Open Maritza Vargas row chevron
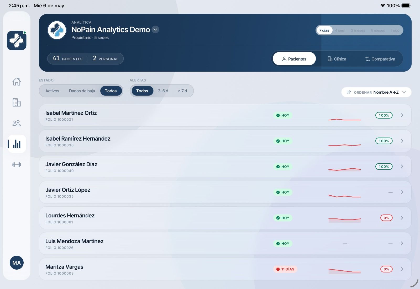The width and height of the screenshot is (420, 289). 402,269
